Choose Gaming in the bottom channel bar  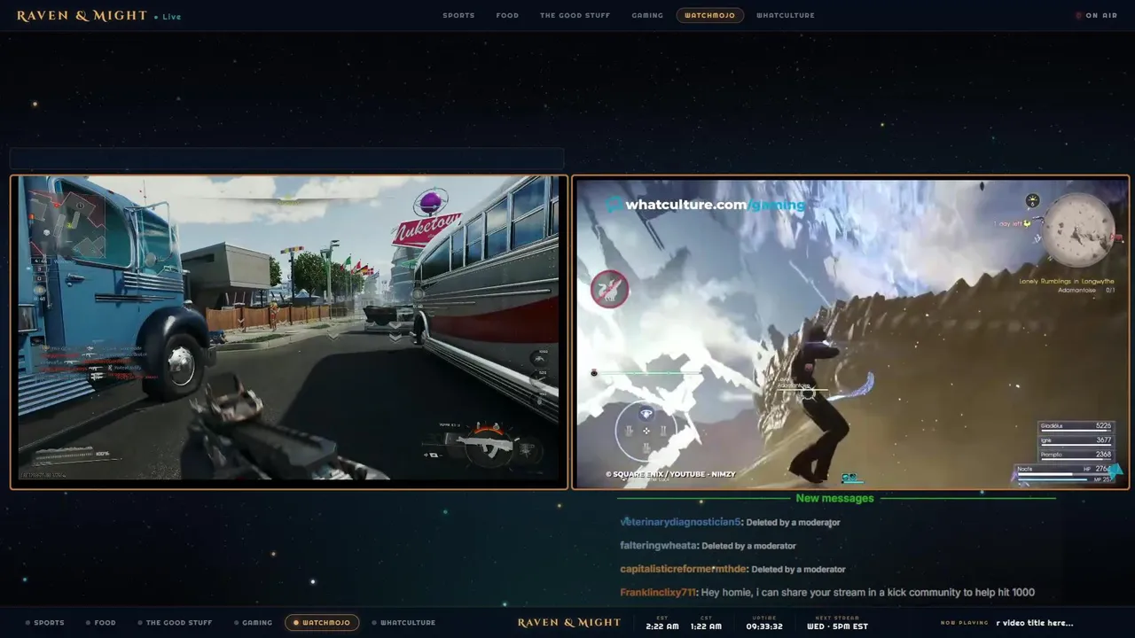point(254,623)
